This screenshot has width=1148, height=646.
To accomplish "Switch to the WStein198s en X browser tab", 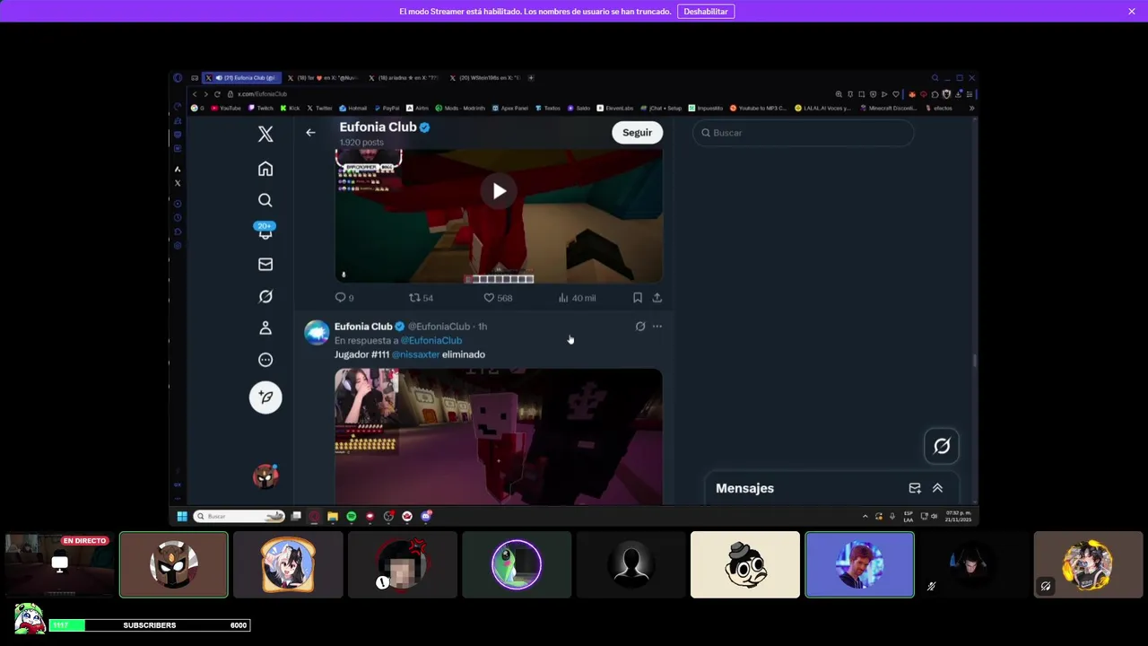I will [487, 78].
